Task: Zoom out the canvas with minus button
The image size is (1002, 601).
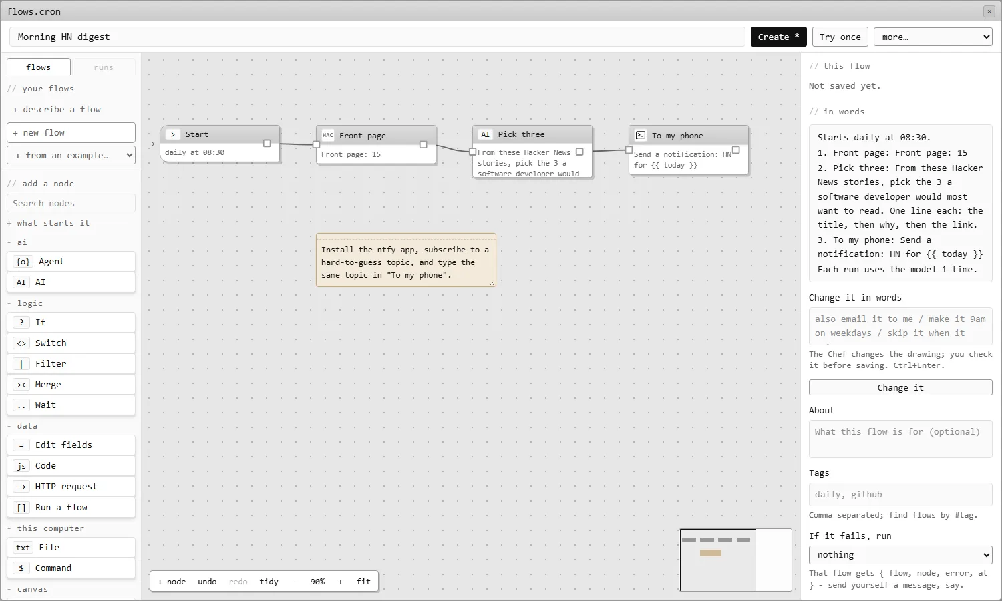Action: (x=294, y=582)
